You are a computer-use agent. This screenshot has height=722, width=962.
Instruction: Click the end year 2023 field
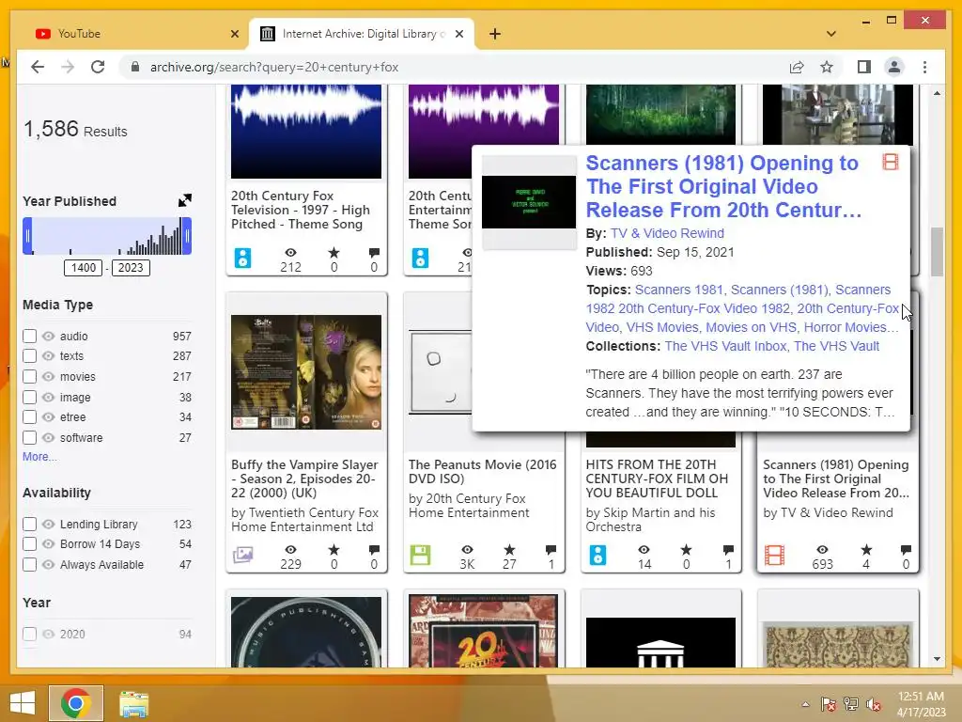pyautogui.click(x=131, y=268)
